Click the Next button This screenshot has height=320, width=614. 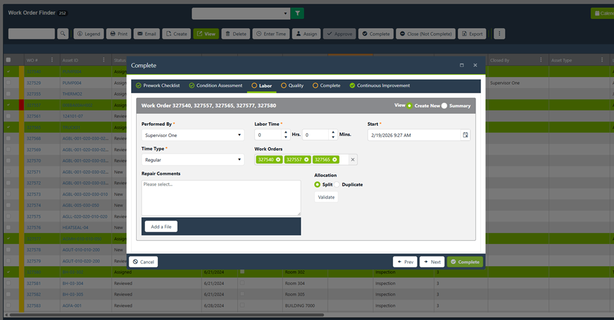[432, 261]
